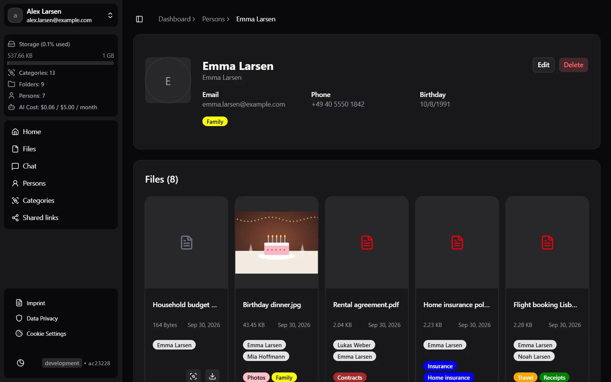
Task: Click the pink Photos category tag
Action: (x=256, y=377)
